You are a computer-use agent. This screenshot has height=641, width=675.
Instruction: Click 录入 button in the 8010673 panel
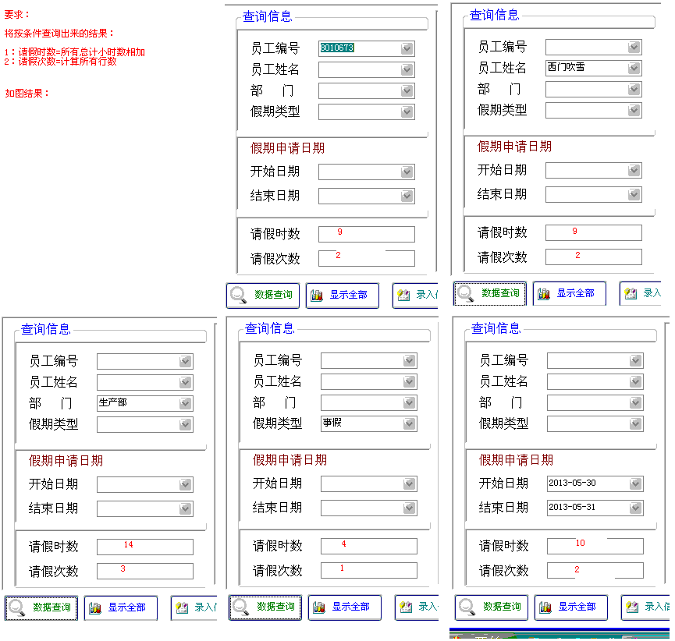[x=415, y=295]
